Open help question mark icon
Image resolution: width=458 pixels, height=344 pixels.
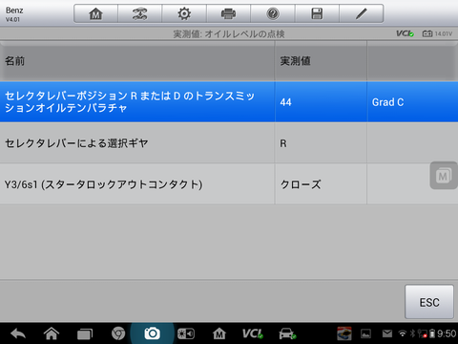click(273, 13)
